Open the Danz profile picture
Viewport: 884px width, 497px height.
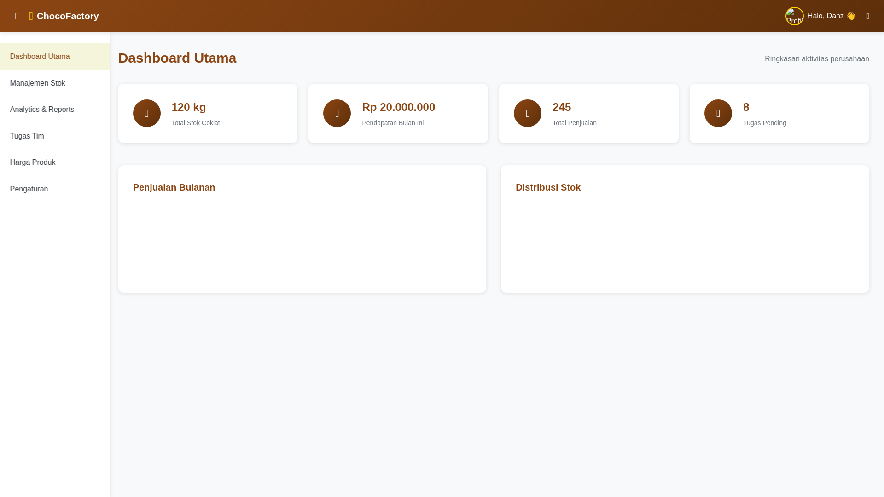pyautogui.click(x=794, y=16)
